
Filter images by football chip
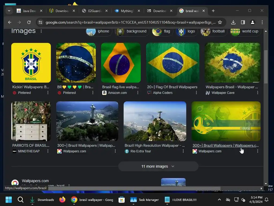pos(214,32)
